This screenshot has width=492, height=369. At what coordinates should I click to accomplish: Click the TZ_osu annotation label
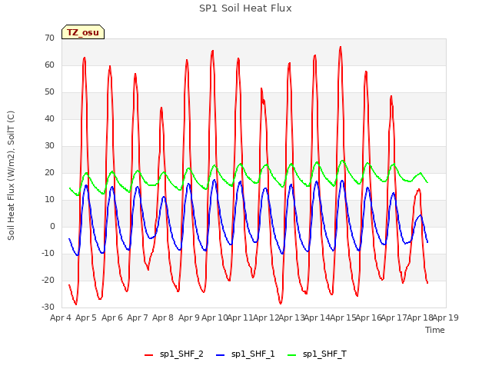[83, 32]
